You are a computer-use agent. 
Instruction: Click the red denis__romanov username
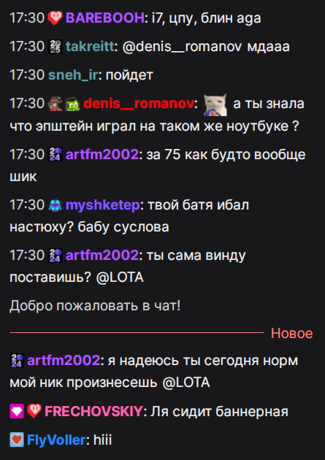click(139, 104)
